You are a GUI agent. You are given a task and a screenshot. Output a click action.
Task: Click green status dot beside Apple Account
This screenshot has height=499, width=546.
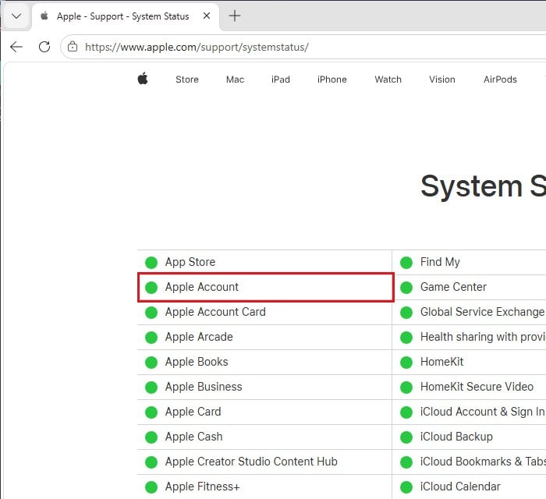151,288
